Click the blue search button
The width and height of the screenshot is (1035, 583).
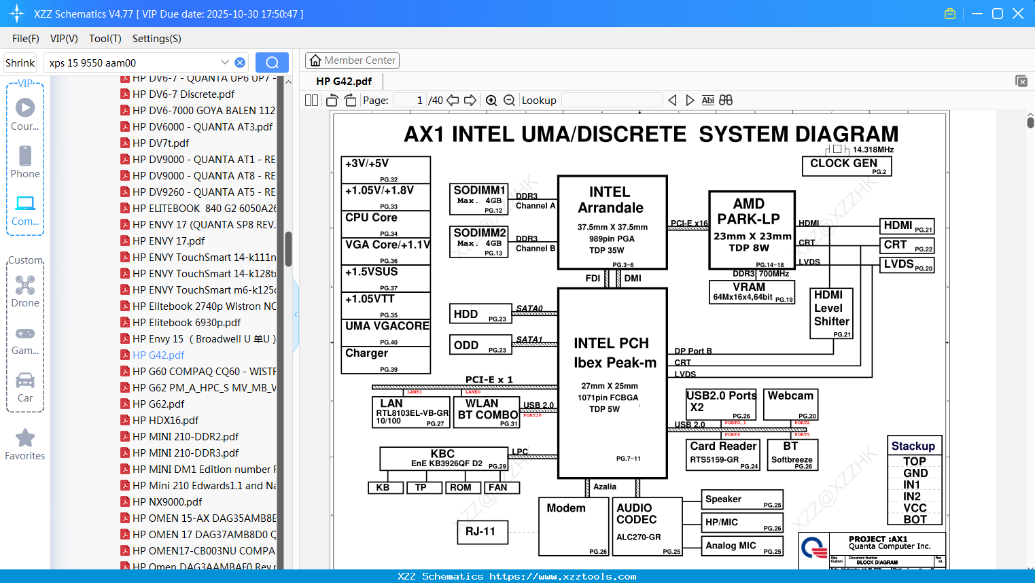pos(272,63)
